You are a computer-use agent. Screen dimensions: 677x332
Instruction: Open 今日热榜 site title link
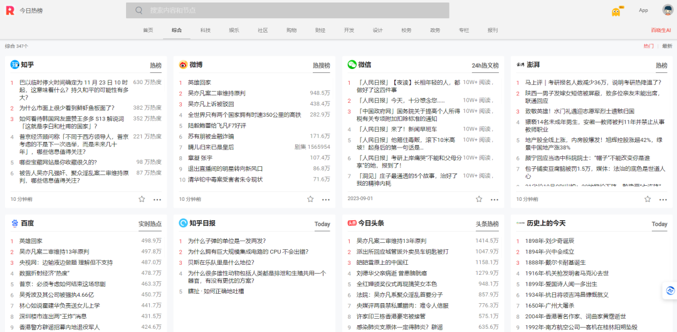pos(31,11)
